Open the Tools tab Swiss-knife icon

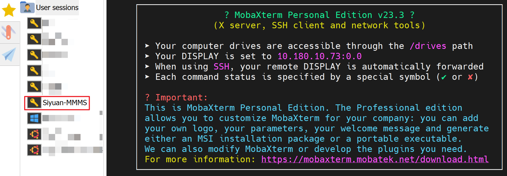pyautogui.click(x=9, y=32)
